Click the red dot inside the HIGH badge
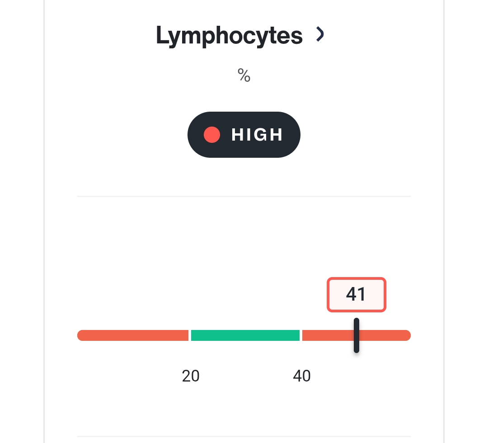This screenshot has height=443, width=488. click(x=212, y=135)
